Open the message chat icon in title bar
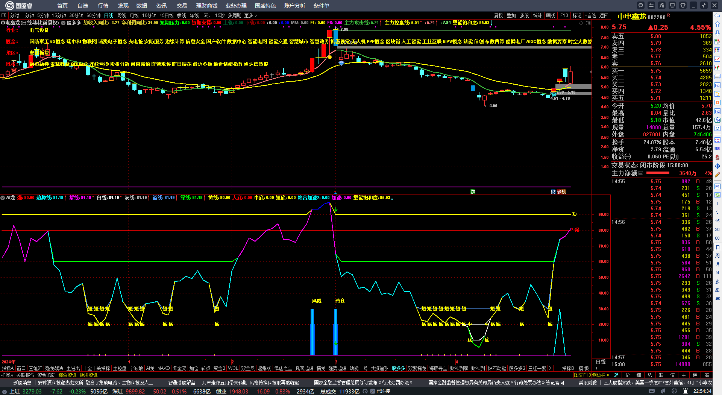Viewport: 722px width, 395px height. tap(641, 5)
